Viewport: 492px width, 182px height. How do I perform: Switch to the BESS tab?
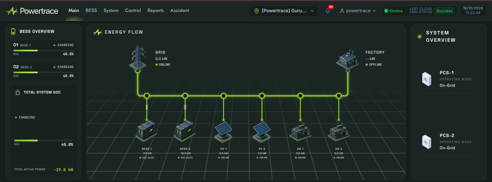[x=91, y=10]
